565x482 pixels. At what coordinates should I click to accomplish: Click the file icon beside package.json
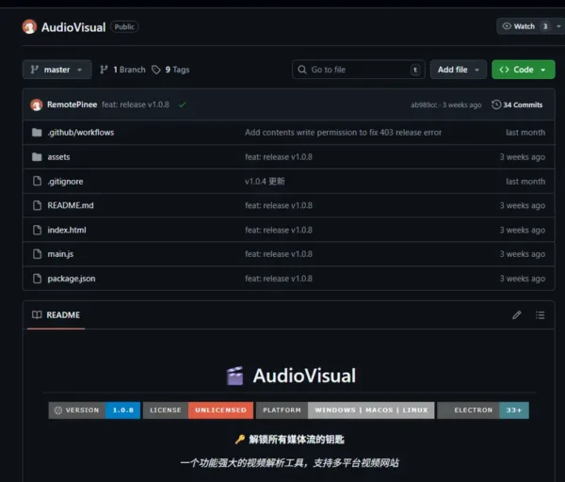(37, 279)
